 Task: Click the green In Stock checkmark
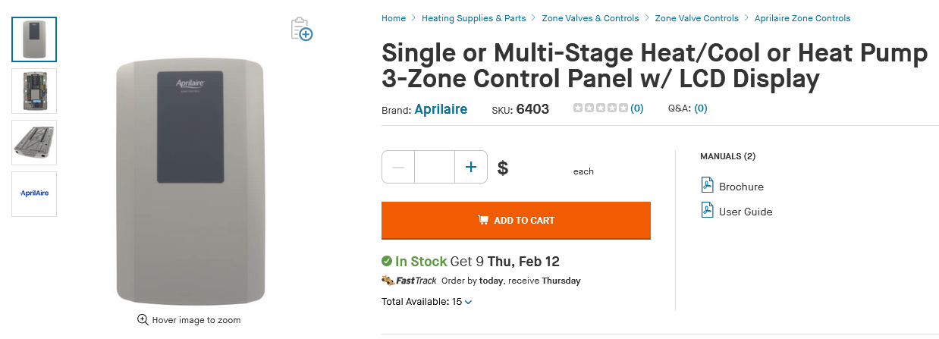(387, 262)
